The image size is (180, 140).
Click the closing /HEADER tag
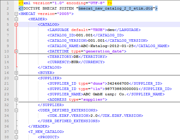click(x=39, y=126)
